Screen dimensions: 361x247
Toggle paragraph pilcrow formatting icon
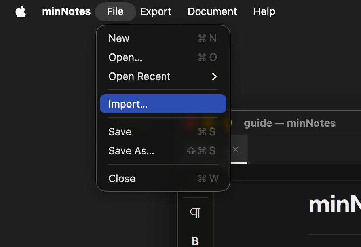pyautogui.click(x=195, y=213)
